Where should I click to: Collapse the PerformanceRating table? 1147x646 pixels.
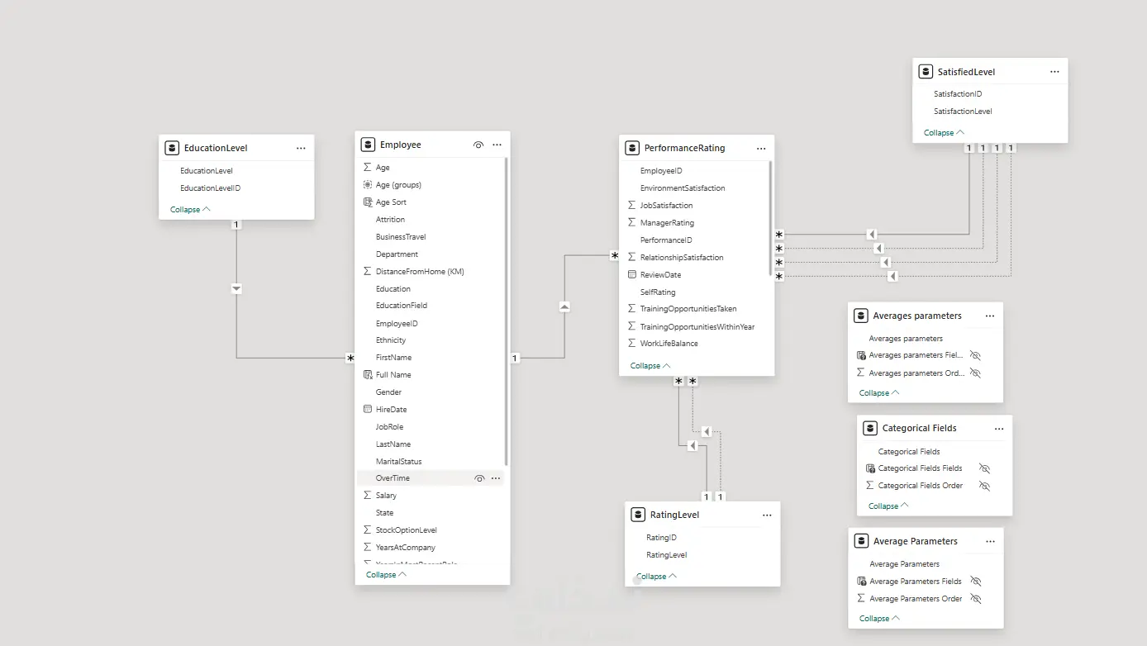(x=650, y=366)
